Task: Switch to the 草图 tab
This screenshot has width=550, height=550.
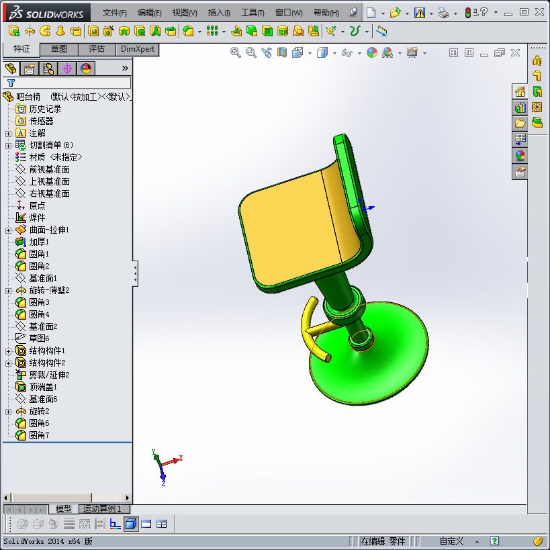Action: pos(58,49)
